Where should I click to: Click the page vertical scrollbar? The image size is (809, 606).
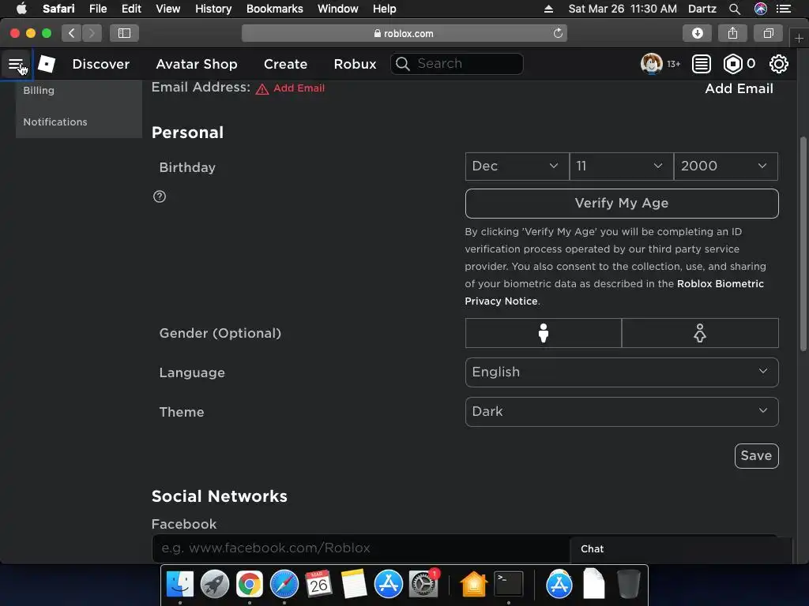(x=803, y=245)
